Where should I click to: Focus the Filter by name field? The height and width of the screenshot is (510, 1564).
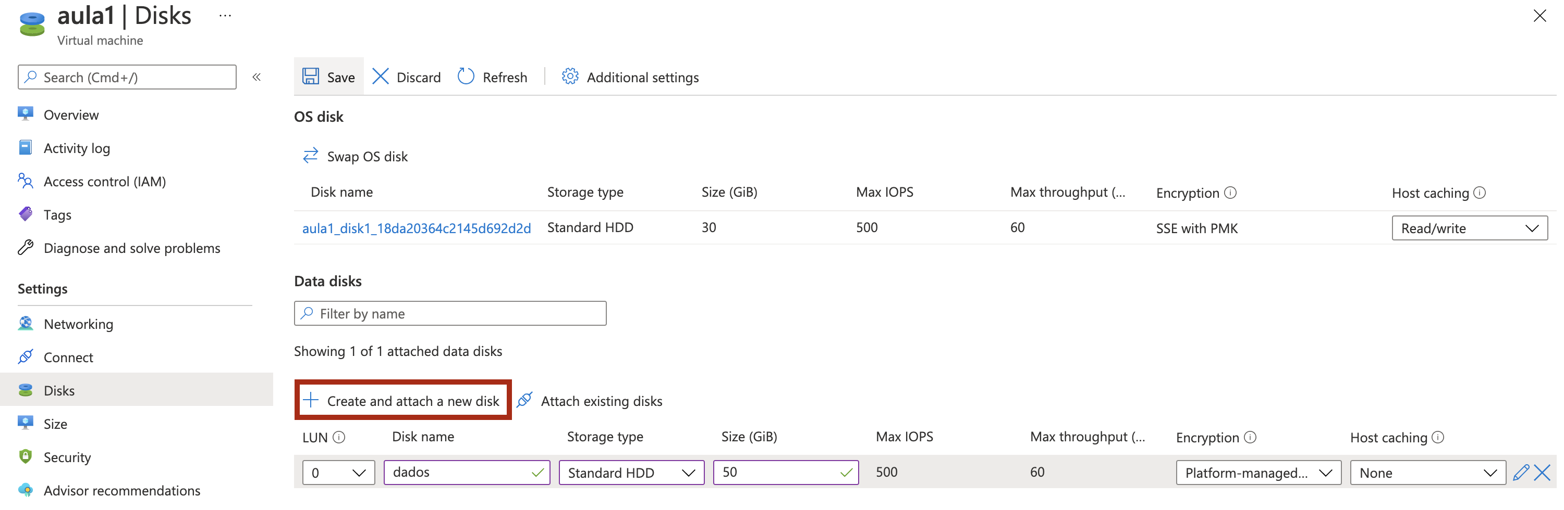[x=450, y=313]
